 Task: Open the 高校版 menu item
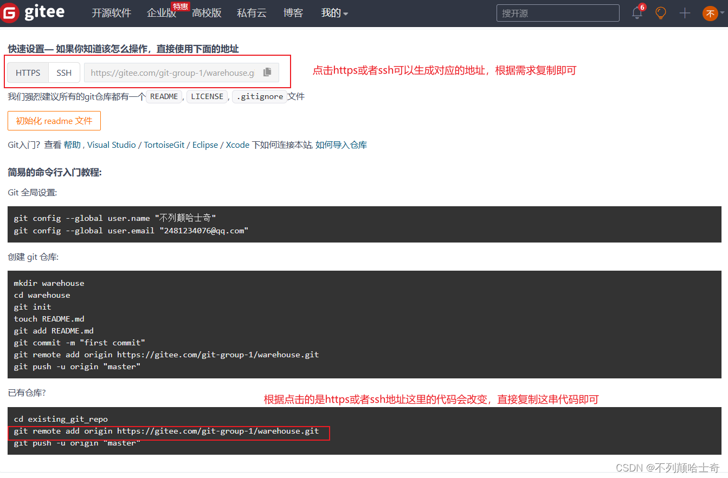pyautogui.click(x=207, y=13)
